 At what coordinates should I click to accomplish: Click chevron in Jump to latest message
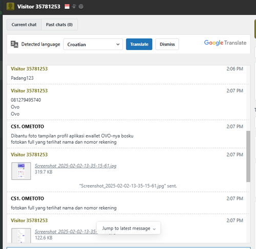154,229
